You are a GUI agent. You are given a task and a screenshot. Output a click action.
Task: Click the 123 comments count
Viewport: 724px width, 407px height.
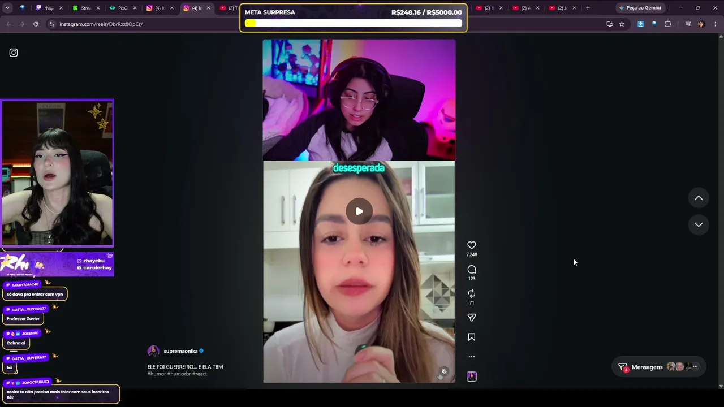coord(472,279)
